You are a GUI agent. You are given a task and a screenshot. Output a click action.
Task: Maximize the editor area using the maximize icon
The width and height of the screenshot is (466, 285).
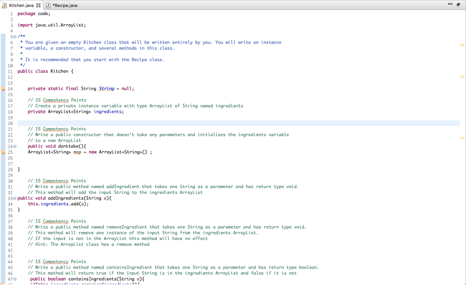point(458,5)
